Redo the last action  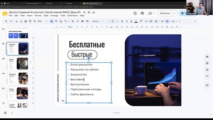click(21, 21)
